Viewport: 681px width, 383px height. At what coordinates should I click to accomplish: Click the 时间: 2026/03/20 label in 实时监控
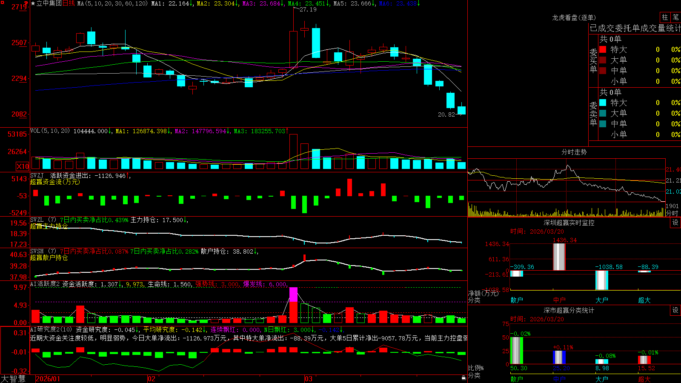(537, 232)
